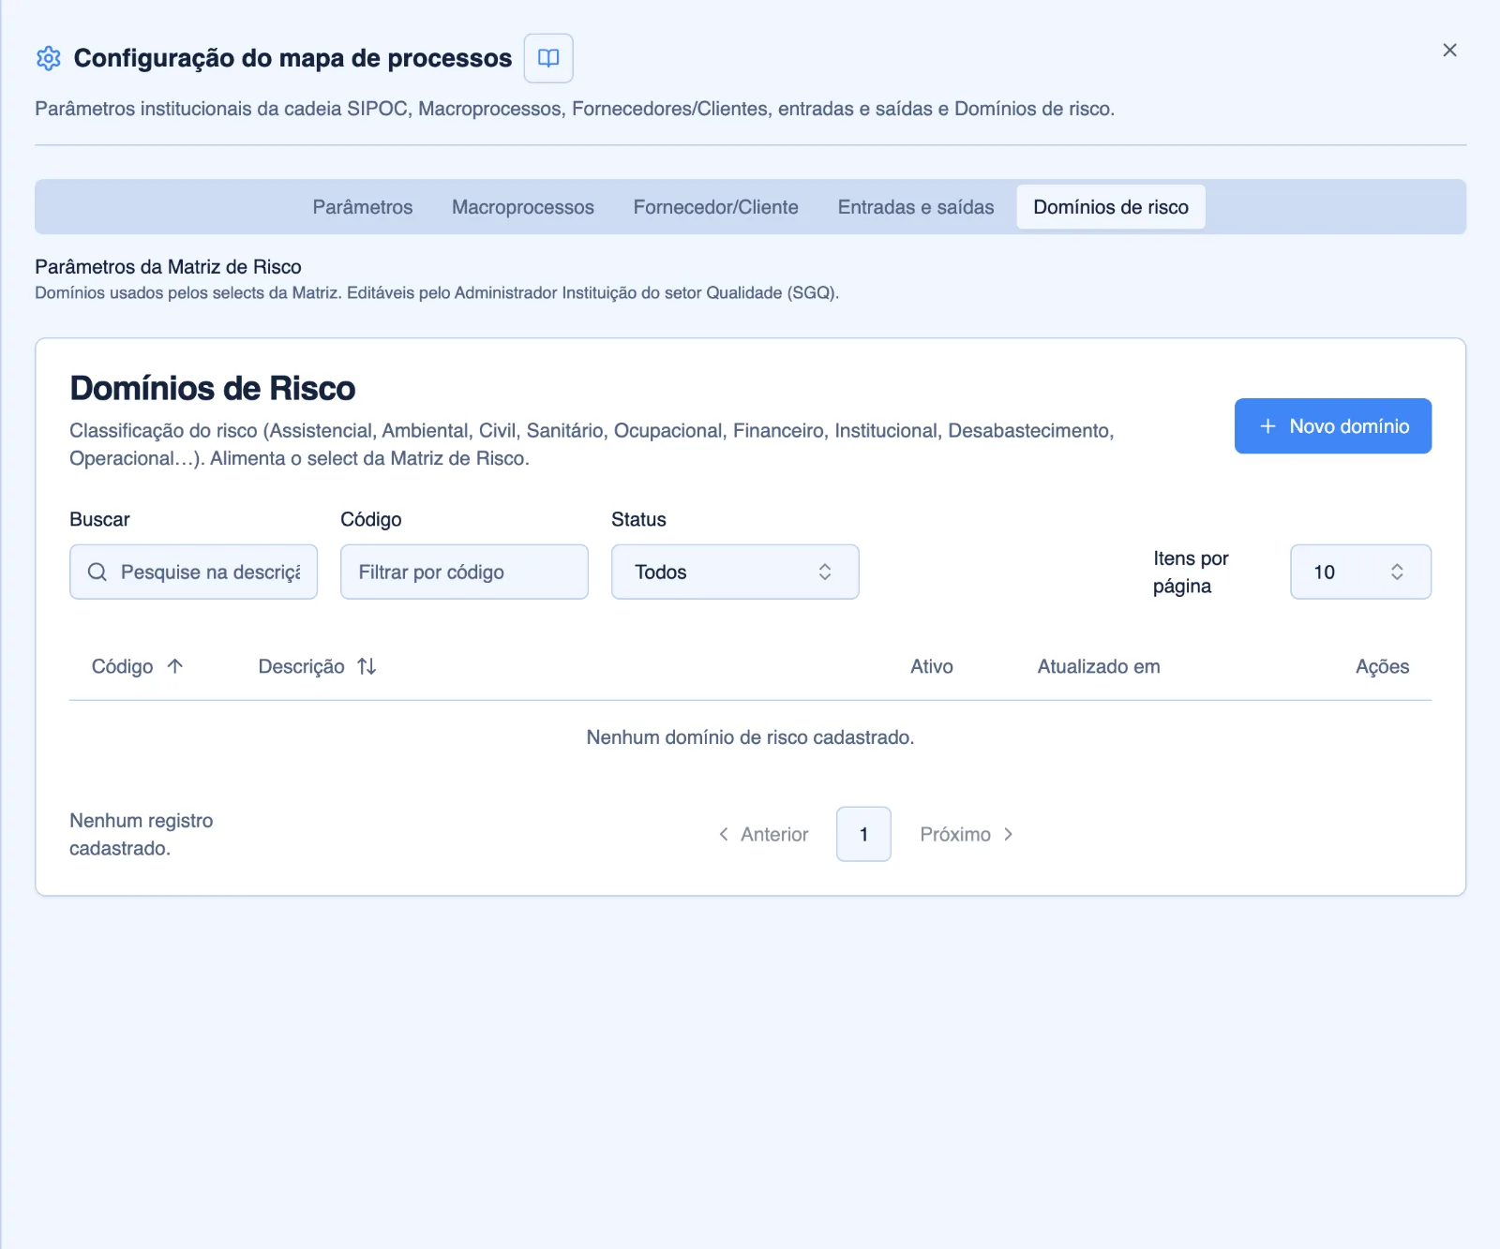Select page 1 in pagination
This screenshot has width=1500, height=1249.
point(863,834)
